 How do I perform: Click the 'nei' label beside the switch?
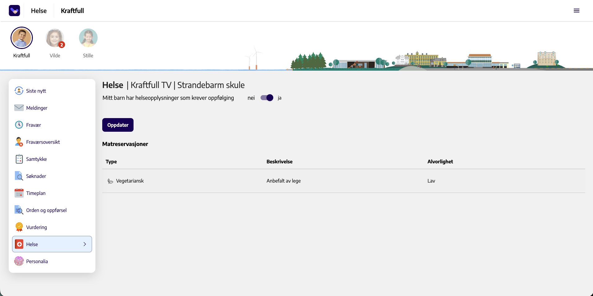pyautogui.click(x=251, y=98)
